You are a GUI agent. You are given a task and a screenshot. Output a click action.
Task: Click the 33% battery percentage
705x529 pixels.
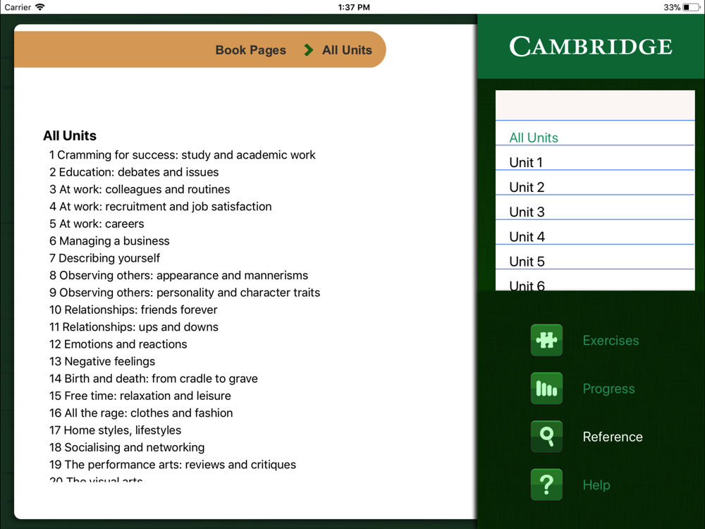click(x=672, y=7)
